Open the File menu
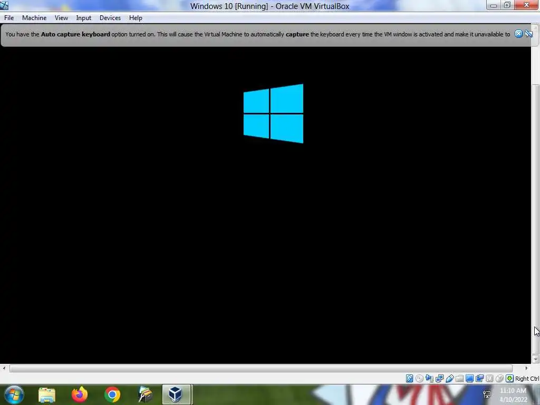540x405 pixels. click(x=9, y=18)
